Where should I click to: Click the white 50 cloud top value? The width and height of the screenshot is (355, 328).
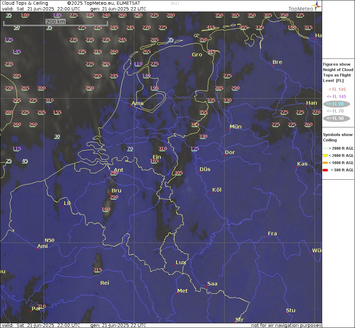coord(17,27)
